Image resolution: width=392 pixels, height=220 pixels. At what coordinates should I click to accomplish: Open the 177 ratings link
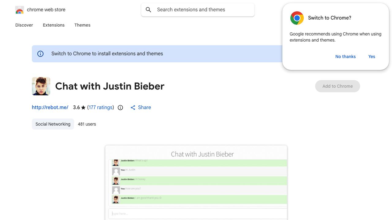100,107
